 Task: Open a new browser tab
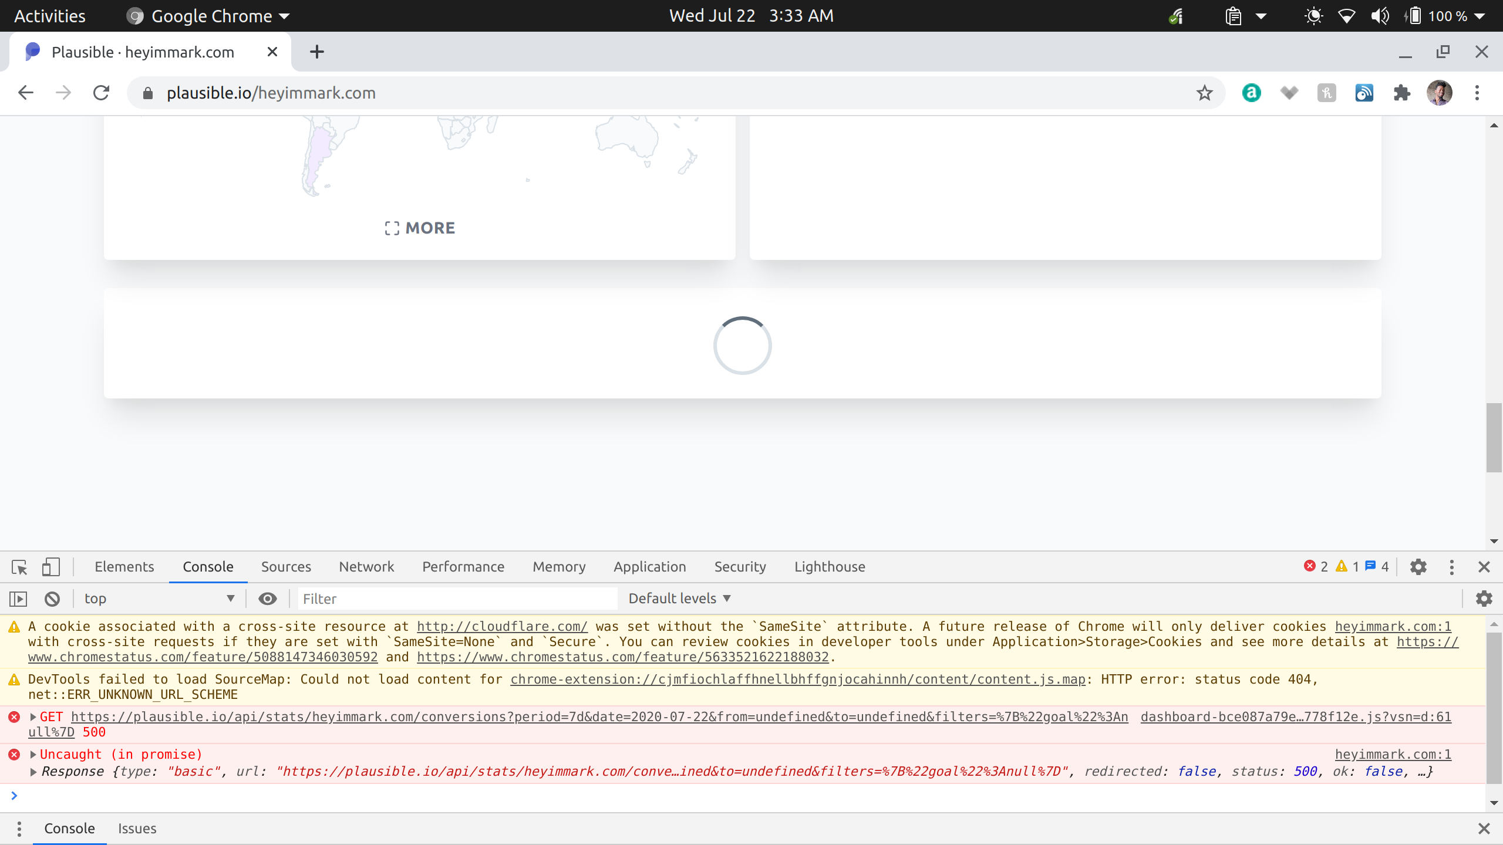click(317, 52)
